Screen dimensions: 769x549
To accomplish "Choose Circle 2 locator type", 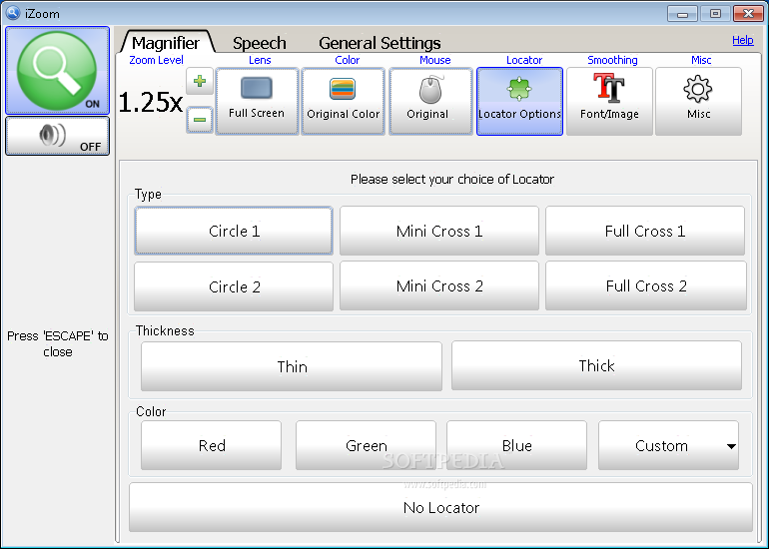I will click(234, 286).
